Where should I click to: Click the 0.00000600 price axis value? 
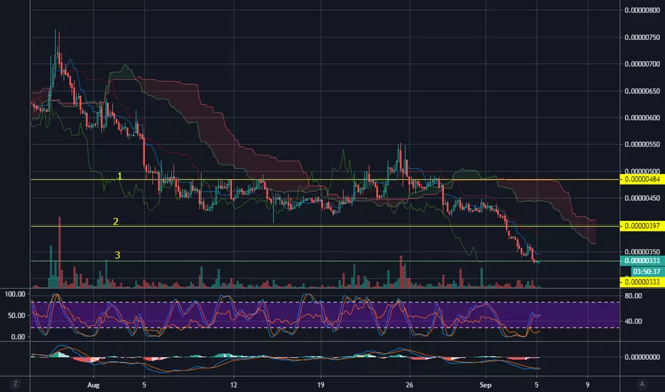click(642, 118)
